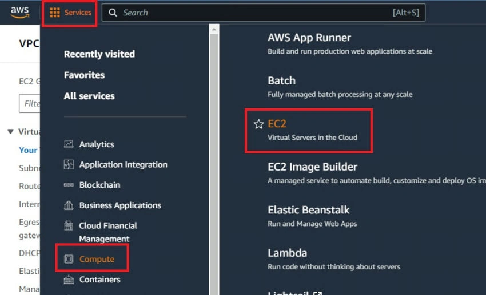Click the Cloud Financial Management icon
486x295 pixels.
[x=69, y=225]
